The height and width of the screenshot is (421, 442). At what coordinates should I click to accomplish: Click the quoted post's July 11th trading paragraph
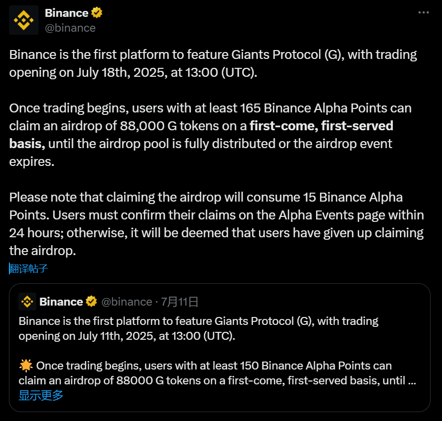tap(198, 328)
